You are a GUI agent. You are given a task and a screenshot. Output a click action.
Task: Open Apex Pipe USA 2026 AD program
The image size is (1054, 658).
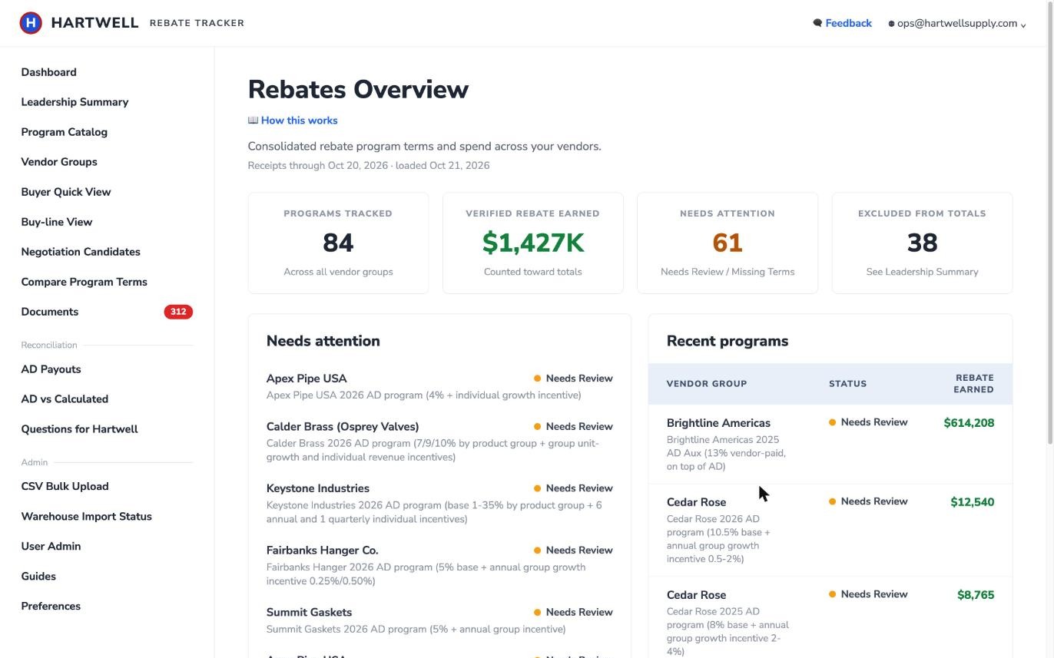tap(439, 386)
